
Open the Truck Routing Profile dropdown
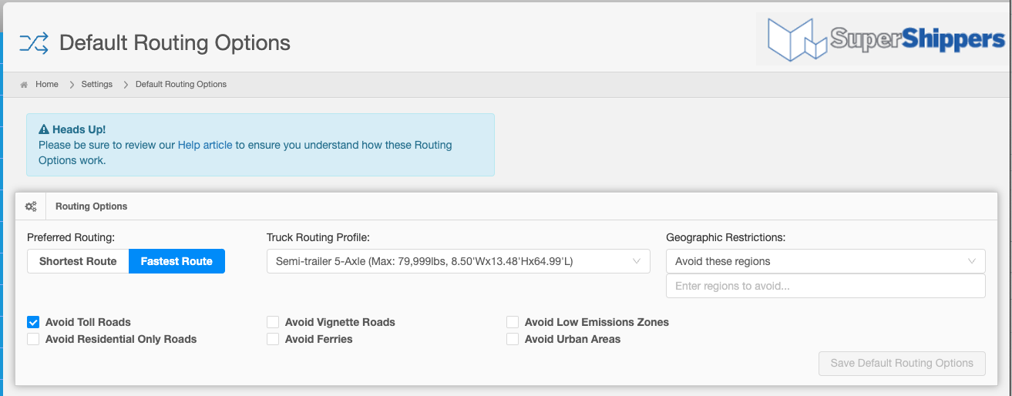[459, 261]
